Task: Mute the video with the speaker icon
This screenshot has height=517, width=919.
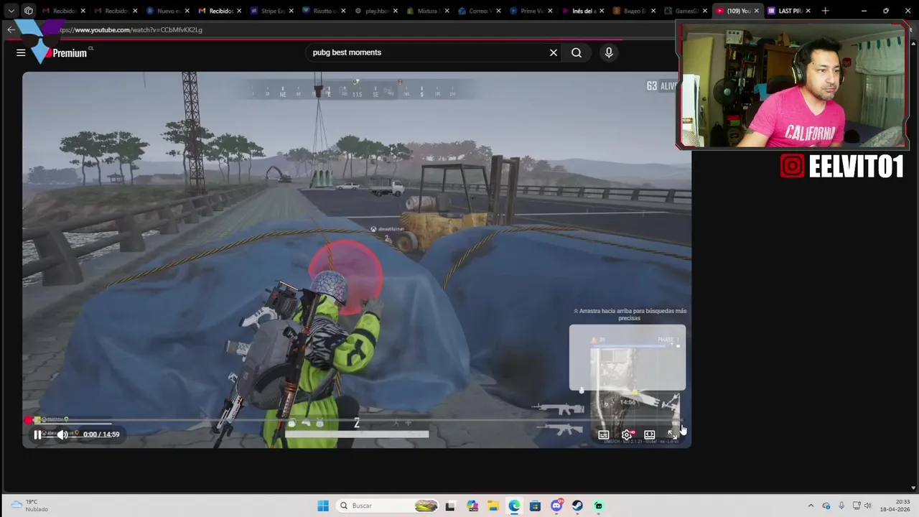Action: [x=62, y=434]
